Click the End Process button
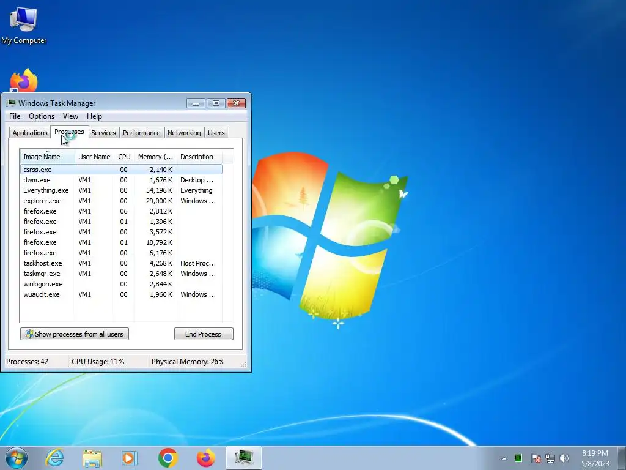Screen dimensions: 626x470 click(x=204, y=334)
